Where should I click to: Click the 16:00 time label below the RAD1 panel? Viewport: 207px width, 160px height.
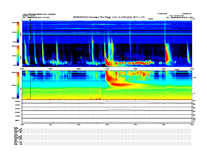point(135,69)
